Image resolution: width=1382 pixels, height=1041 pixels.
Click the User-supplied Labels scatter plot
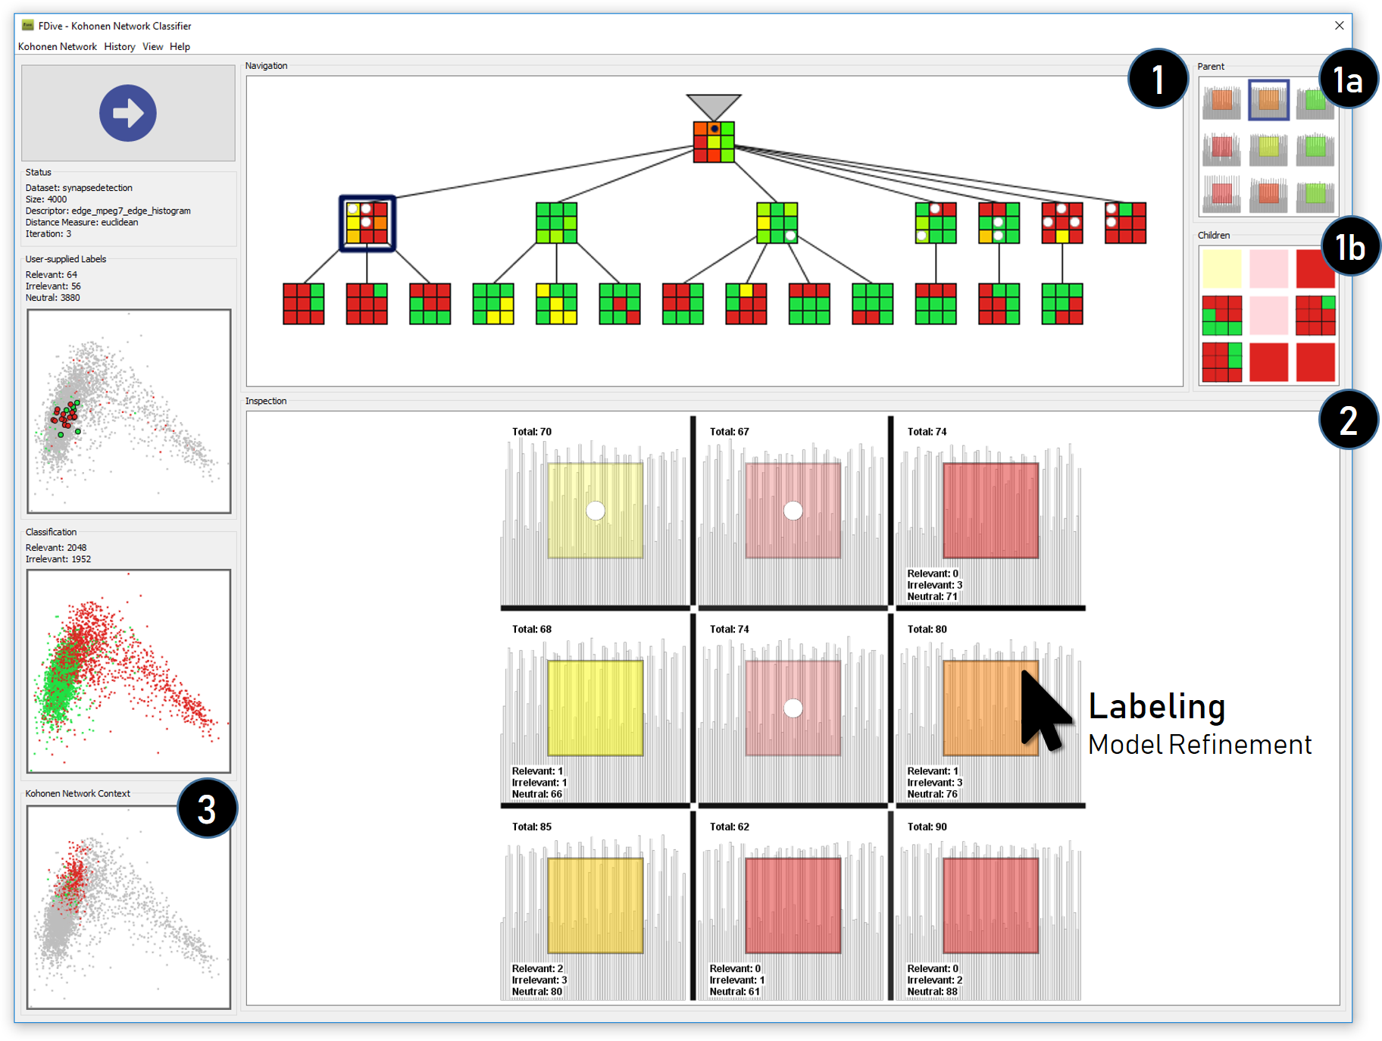pyautogui.click(x=129, y=411)
